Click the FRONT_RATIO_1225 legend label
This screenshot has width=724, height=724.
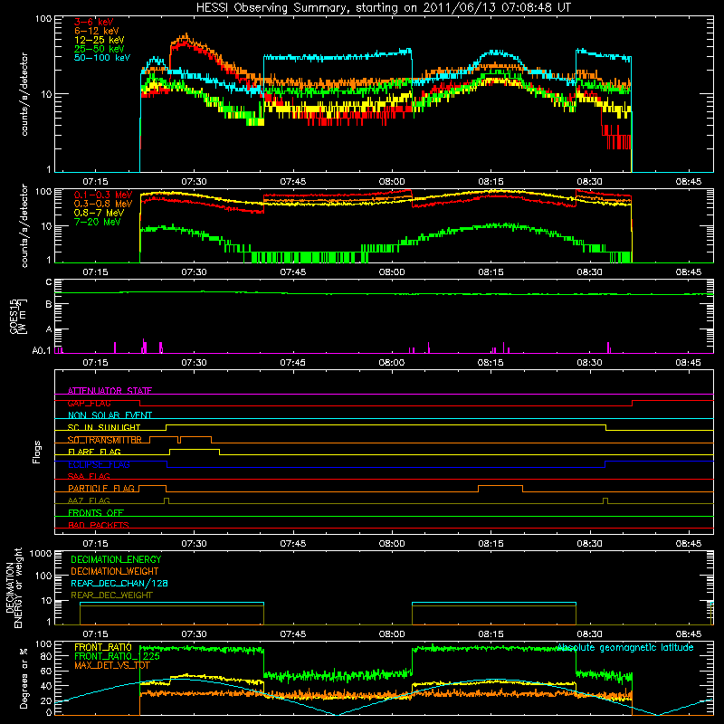click(x=118, y=656)
